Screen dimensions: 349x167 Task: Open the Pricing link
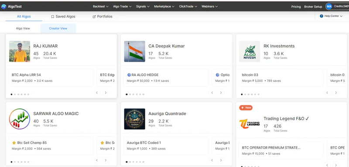[296, 7]
